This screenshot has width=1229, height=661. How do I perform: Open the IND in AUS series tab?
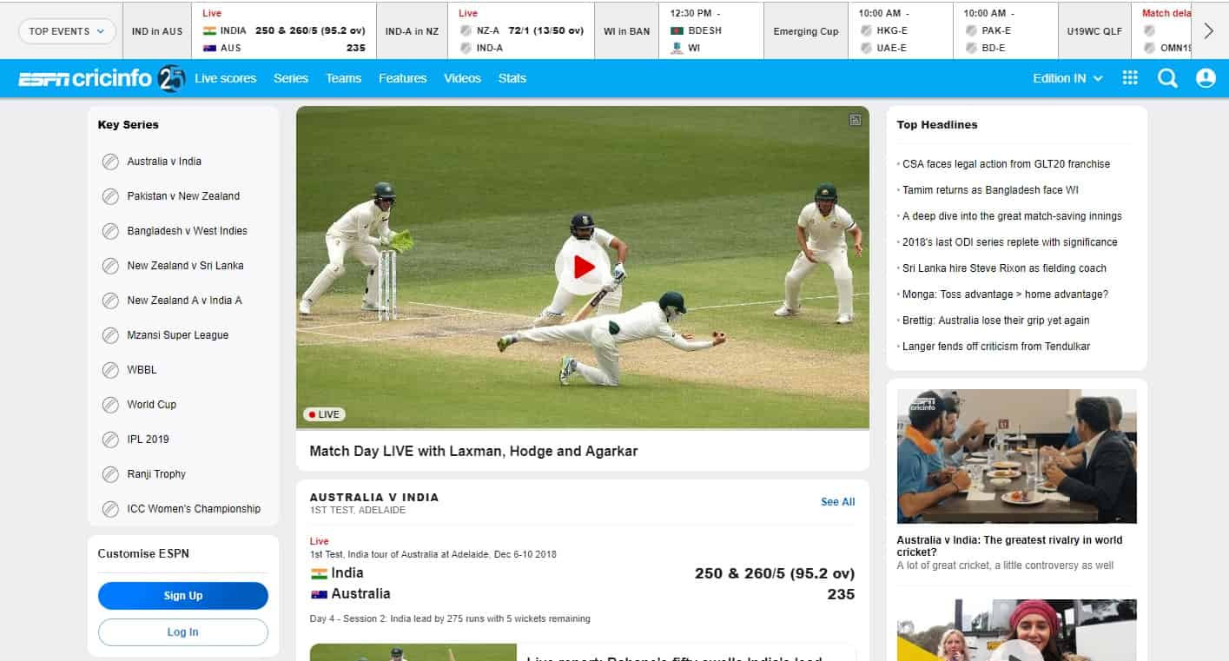[x=157, y=31]
